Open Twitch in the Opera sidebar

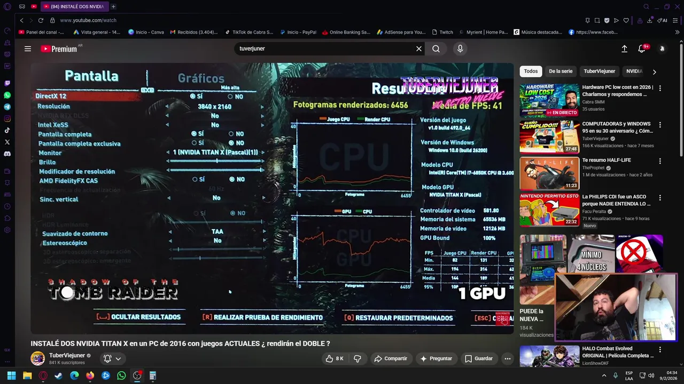[x=7, y=83]
